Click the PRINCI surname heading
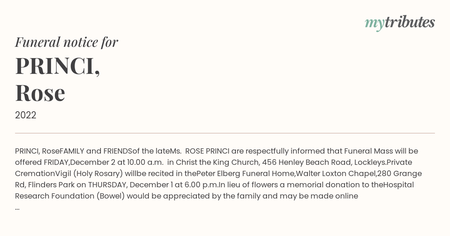 57,66
